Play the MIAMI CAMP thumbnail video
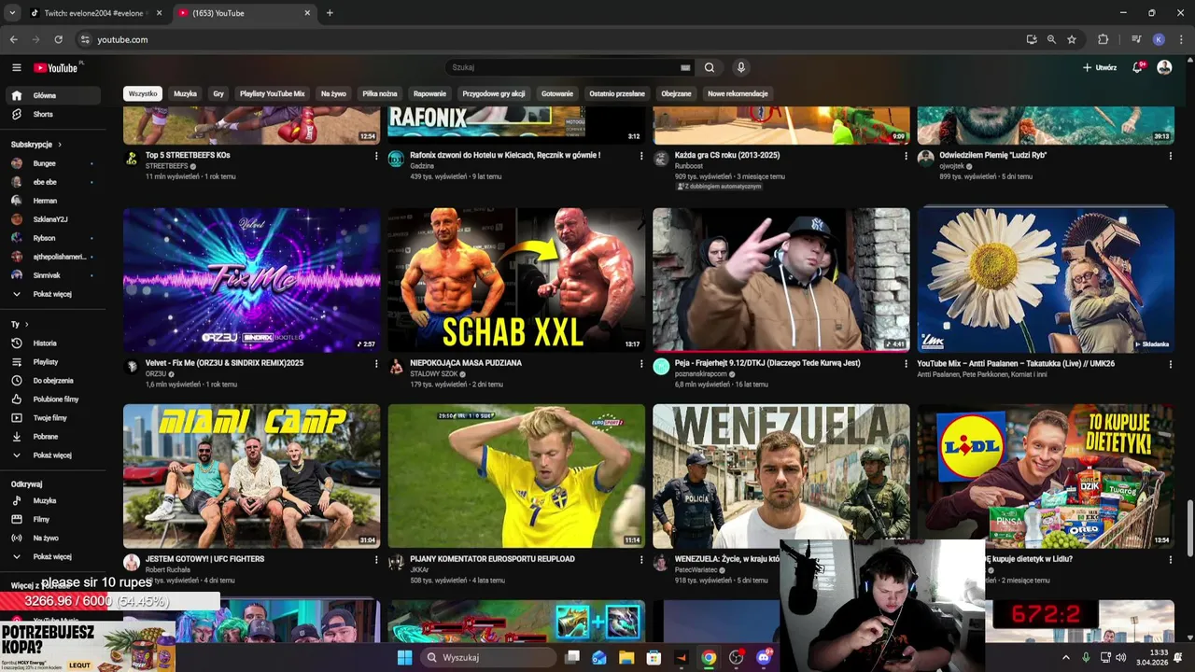 coord(252,476)
